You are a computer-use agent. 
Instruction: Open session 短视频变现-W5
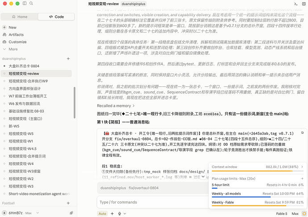(x=36, y=134)
